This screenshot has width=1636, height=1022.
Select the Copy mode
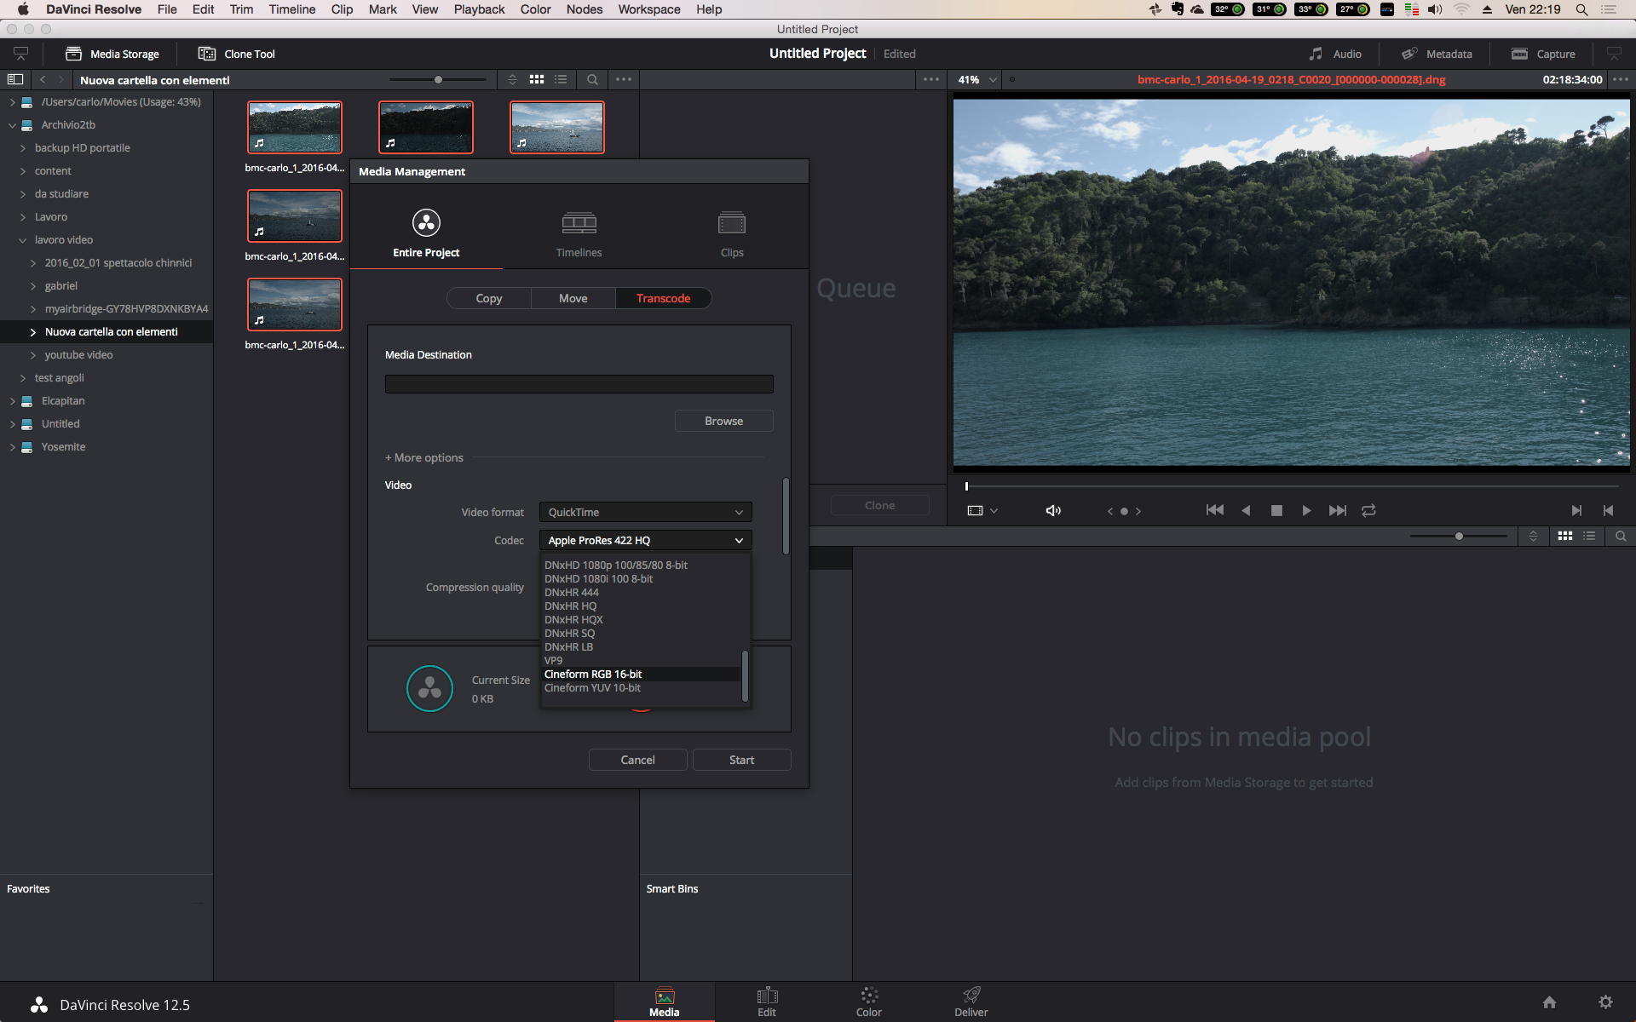[x=489, y=298]
